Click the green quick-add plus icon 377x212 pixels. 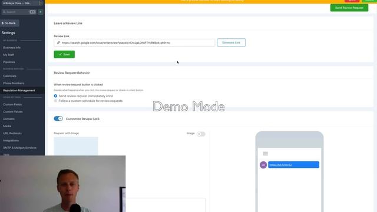pos(41,12)
